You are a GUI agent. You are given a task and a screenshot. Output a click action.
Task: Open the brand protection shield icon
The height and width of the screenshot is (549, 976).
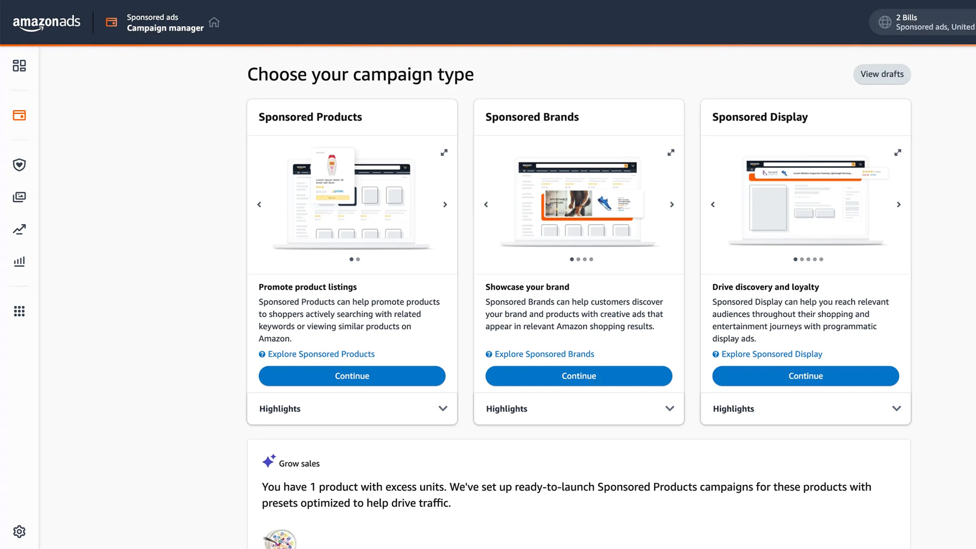pyautogui.click(x=19, y=165)
